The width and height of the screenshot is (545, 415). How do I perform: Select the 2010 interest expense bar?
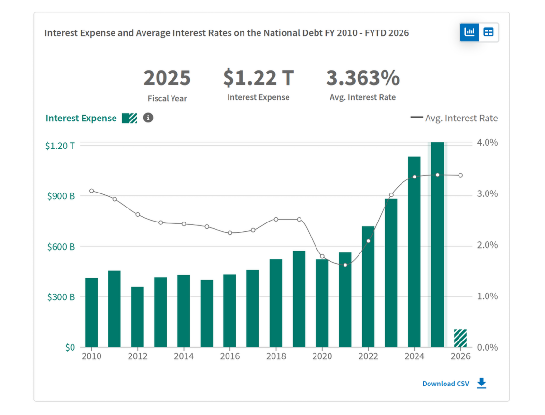(x=91, y=312)
